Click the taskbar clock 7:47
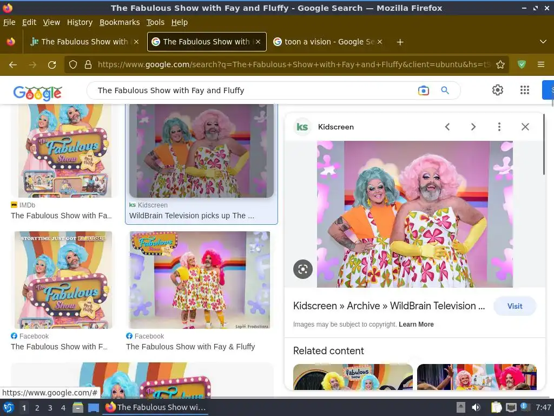554x416 pixels. click(543, 407)
